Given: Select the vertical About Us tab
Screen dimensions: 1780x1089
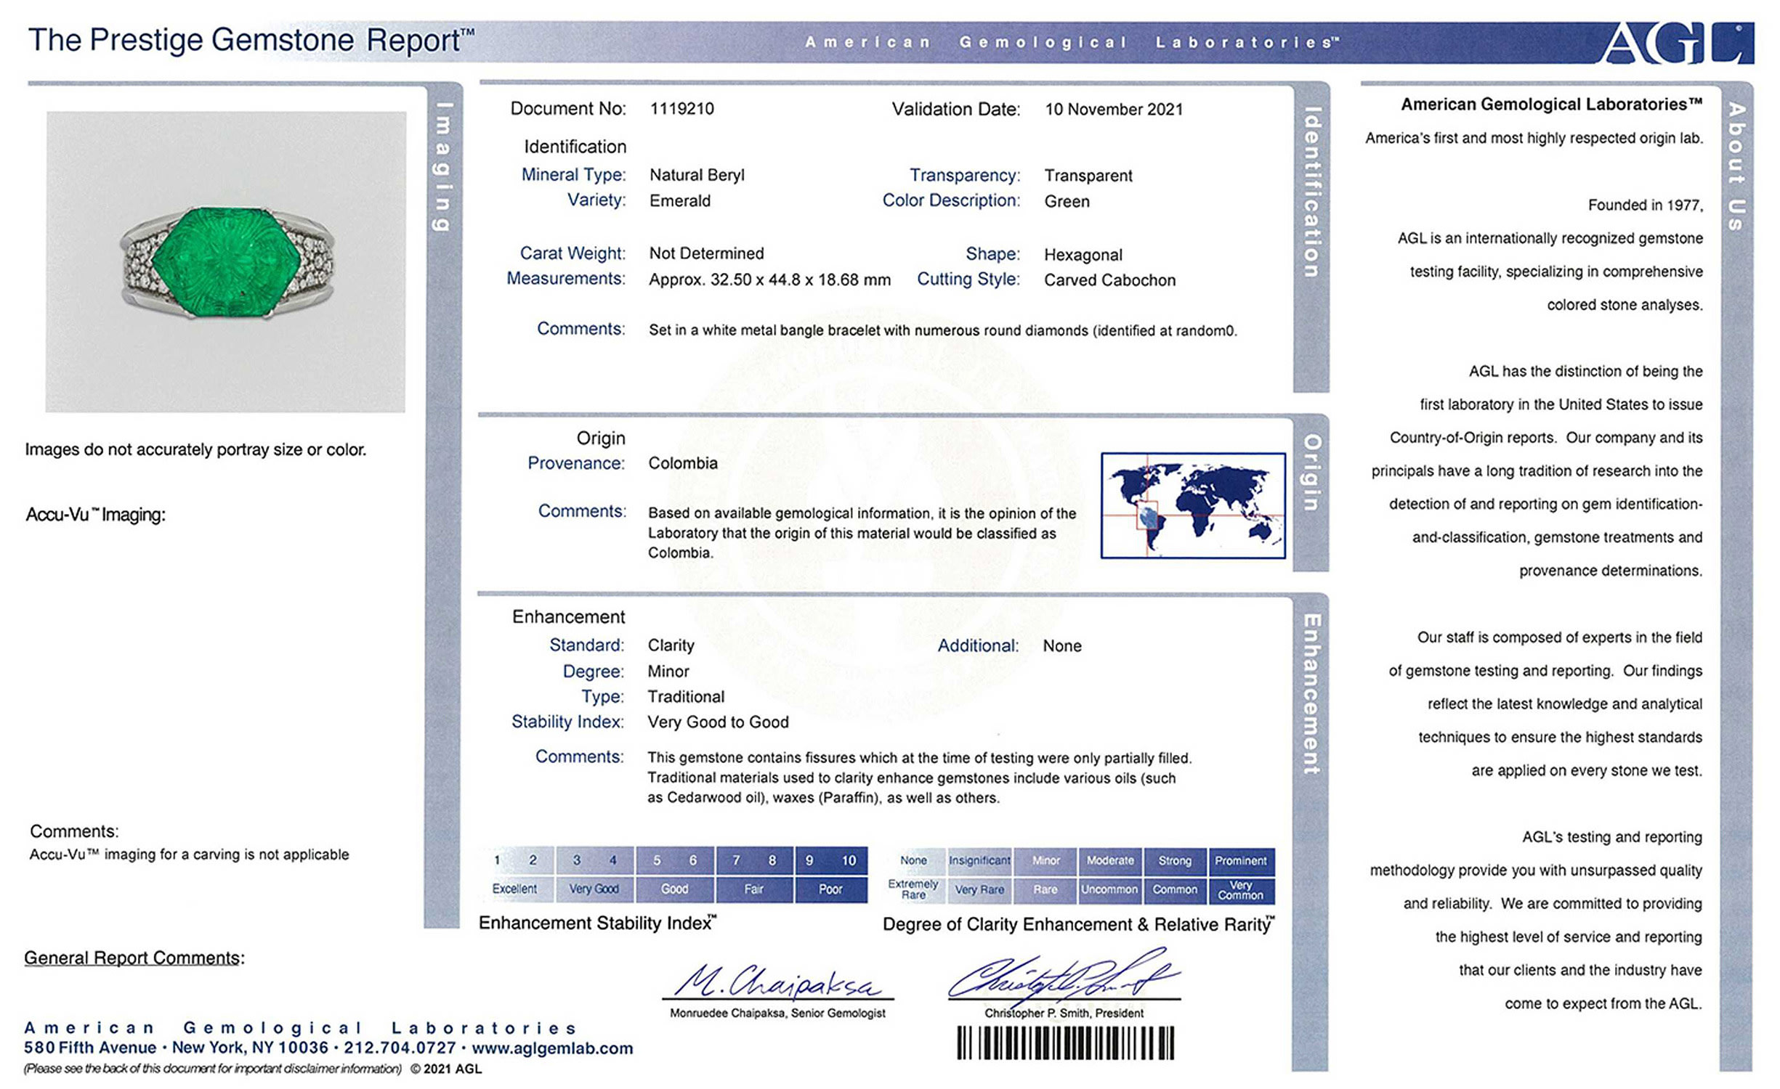Looking at the screenshot, I should pyautogui.click(x=1736, y=167).
